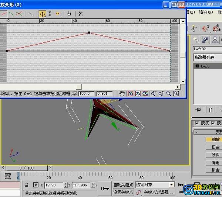Image resolution: width=222 pixels, height=197 pixels.
Task: Select the Pan hand tool in deformation window
Action: 122,94
